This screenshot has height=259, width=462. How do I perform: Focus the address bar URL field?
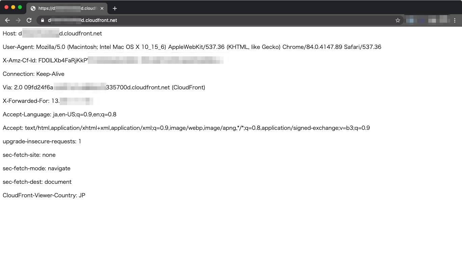[203, 20]
